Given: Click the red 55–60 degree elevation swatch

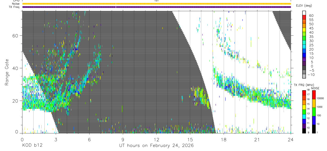Looking at the screenshot, I should pos(304,17).
